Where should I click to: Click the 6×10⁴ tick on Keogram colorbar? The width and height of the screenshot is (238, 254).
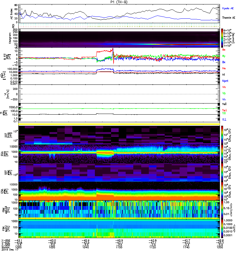tap(227, 30)
